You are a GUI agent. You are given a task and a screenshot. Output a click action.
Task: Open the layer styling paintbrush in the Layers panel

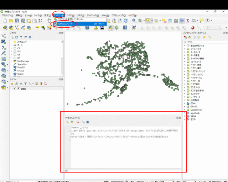[x=12, y=84]
